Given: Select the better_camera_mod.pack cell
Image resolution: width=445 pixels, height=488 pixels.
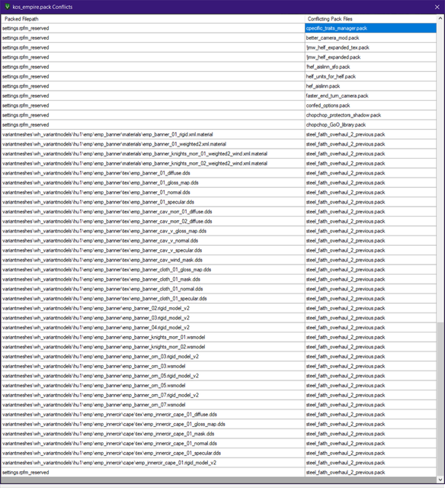Looking at the screenshot, I should (x=370, y=38).
